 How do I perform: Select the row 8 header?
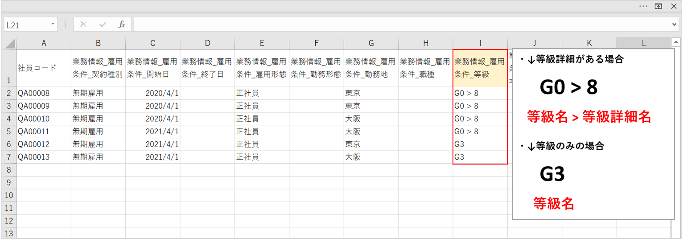[x=9, y=170]
